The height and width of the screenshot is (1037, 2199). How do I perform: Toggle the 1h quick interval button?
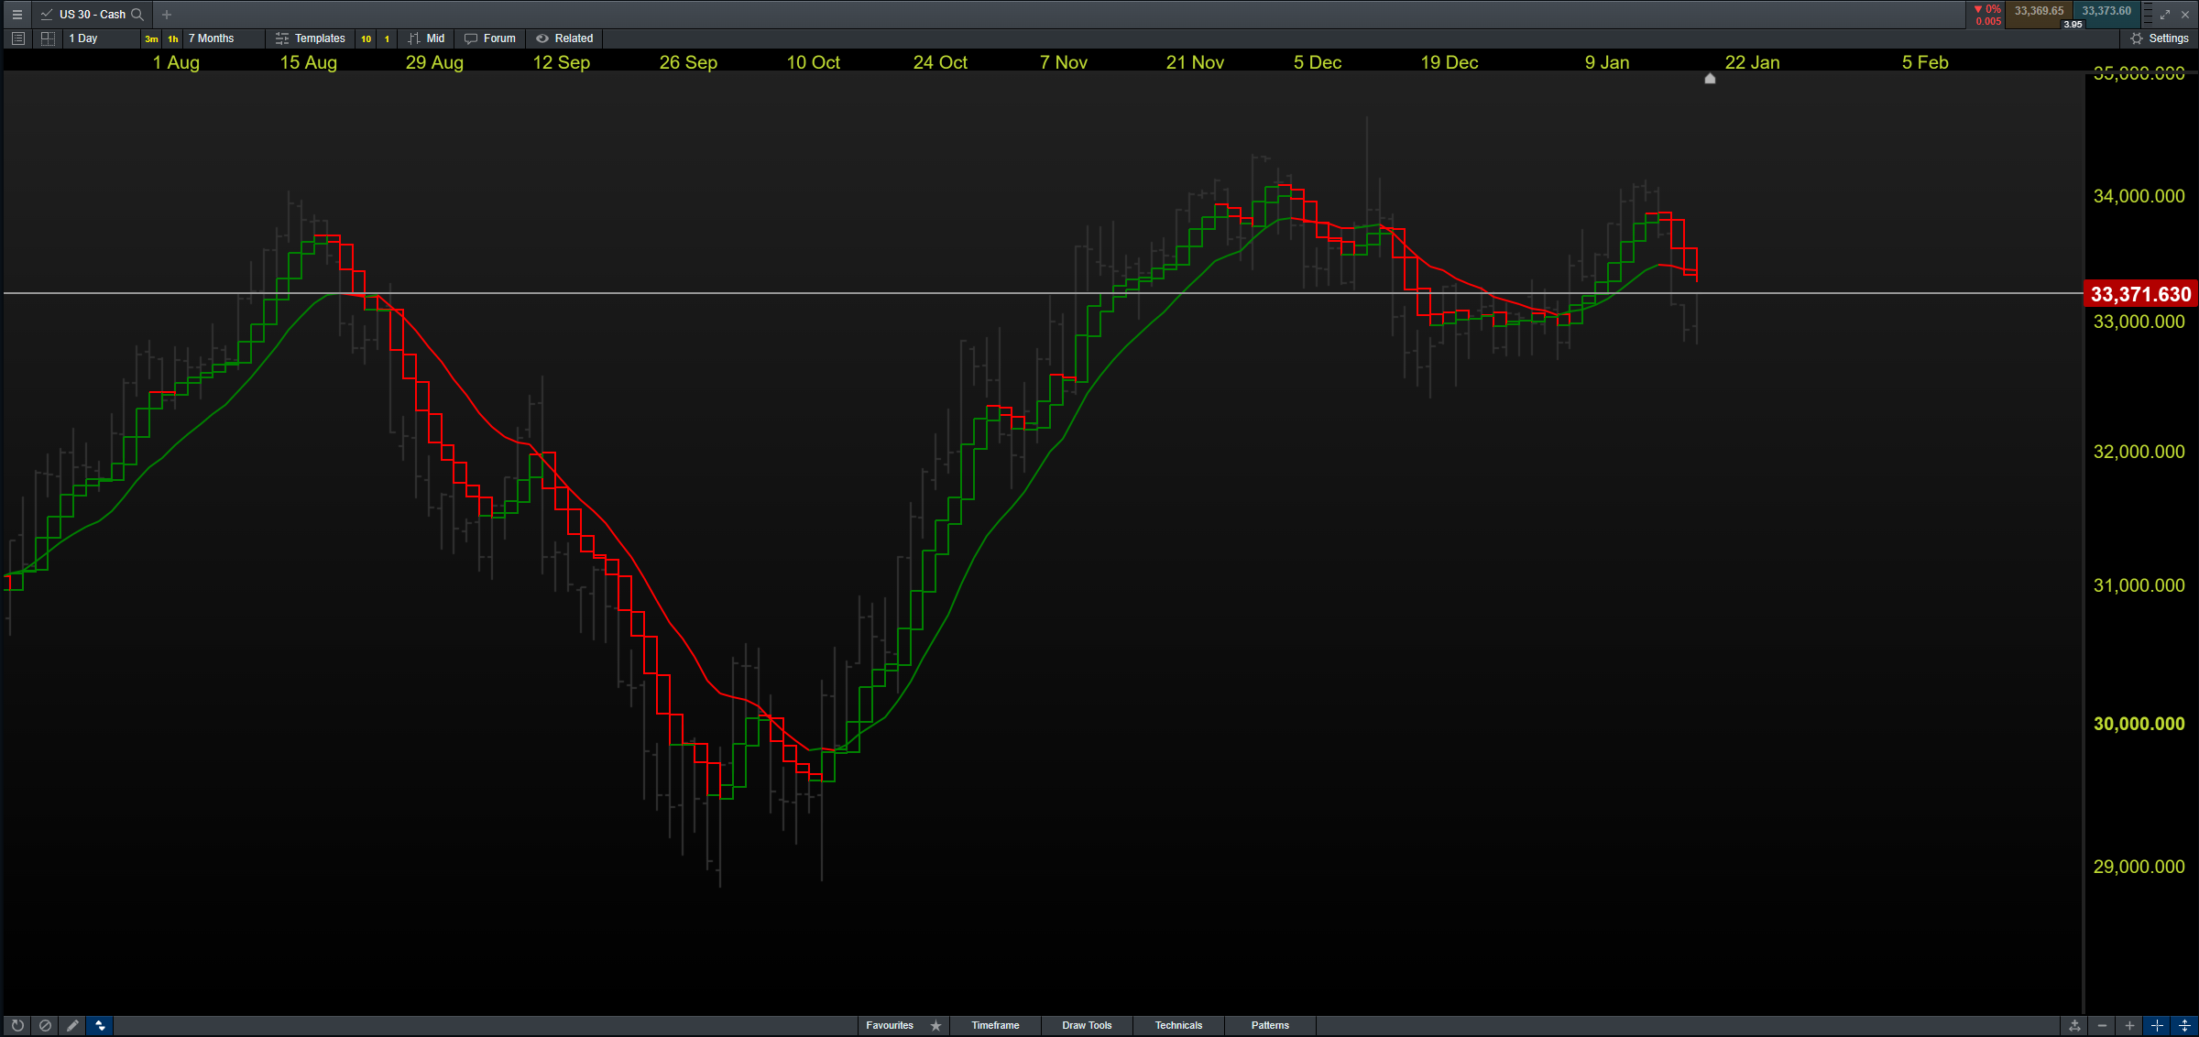click(x=172, y=38)
